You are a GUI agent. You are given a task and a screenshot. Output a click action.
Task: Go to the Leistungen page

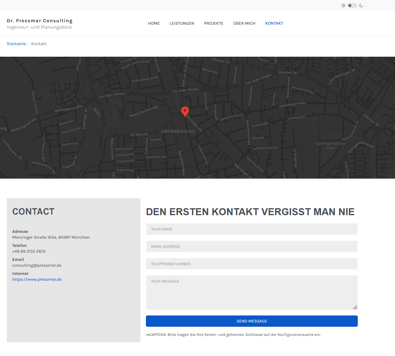pyautogui.click(x=182, y=23)
